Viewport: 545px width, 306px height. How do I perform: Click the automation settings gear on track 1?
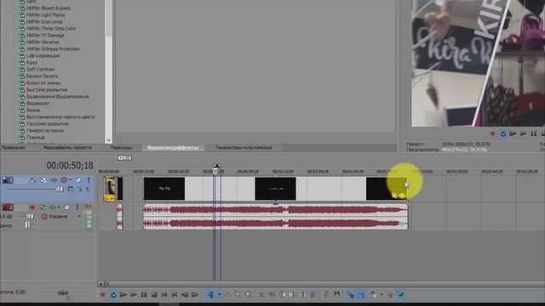[x=64, y=180]
